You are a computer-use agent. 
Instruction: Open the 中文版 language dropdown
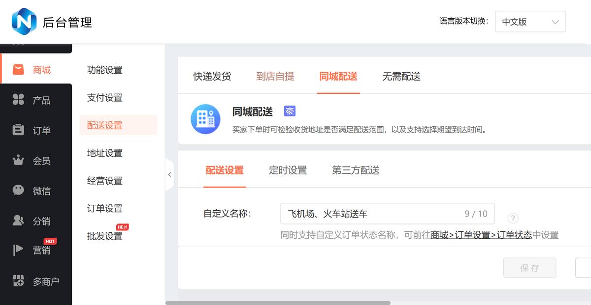pos(530,22)
